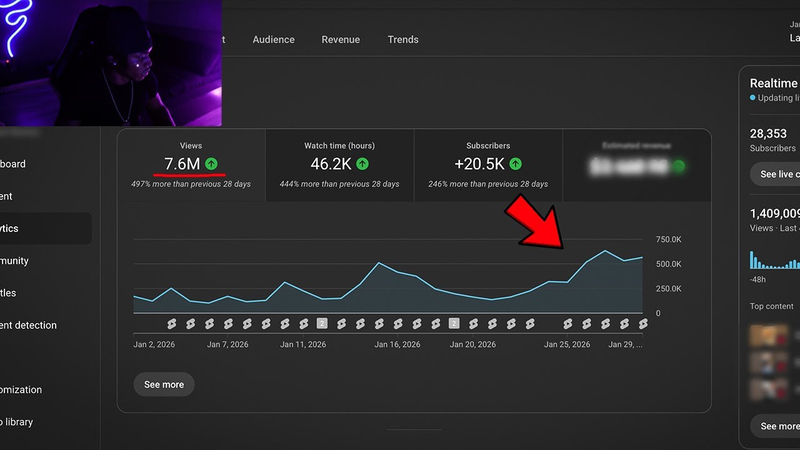
Task: Open Community in the left sidebar
Action: (x=14, y=261)
